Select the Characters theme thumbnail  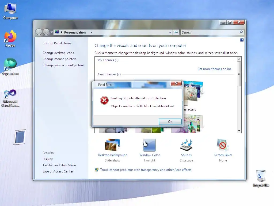(193, 93)
